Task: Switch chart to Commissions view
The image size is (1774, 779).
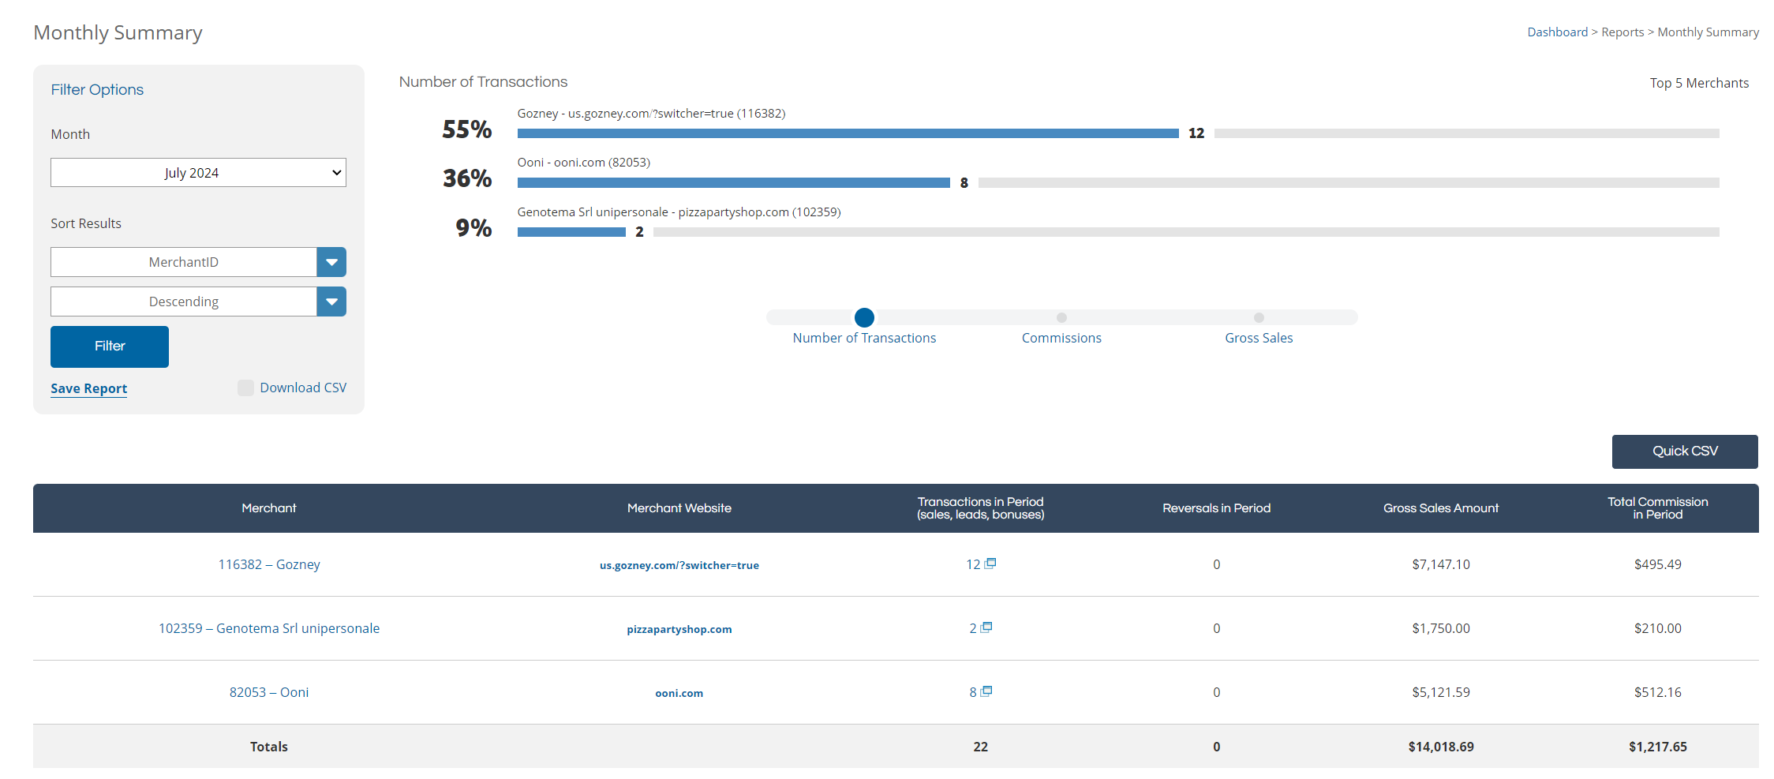Action: (x=1061, y=338)
